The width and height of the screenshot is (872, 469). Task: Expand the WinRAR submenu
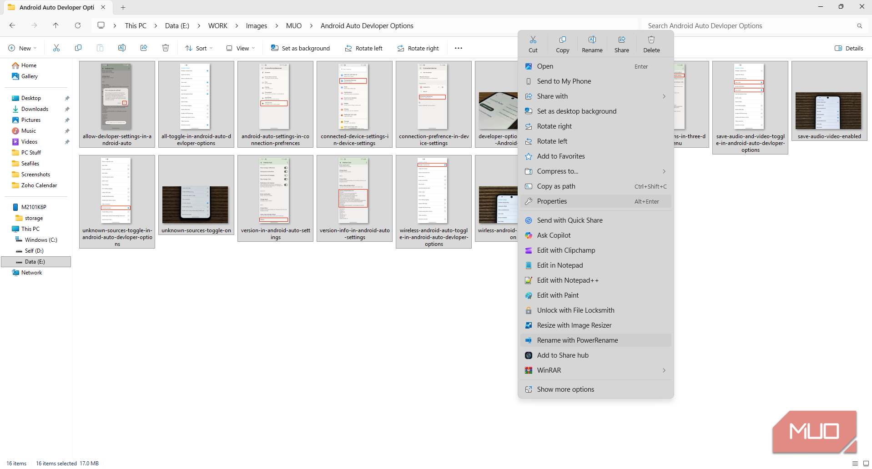595,370
